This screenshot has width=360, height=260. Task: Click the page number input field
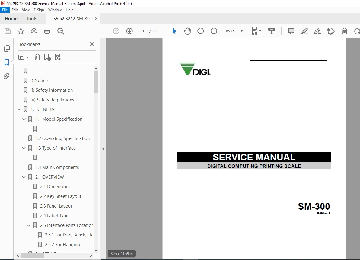143,31
